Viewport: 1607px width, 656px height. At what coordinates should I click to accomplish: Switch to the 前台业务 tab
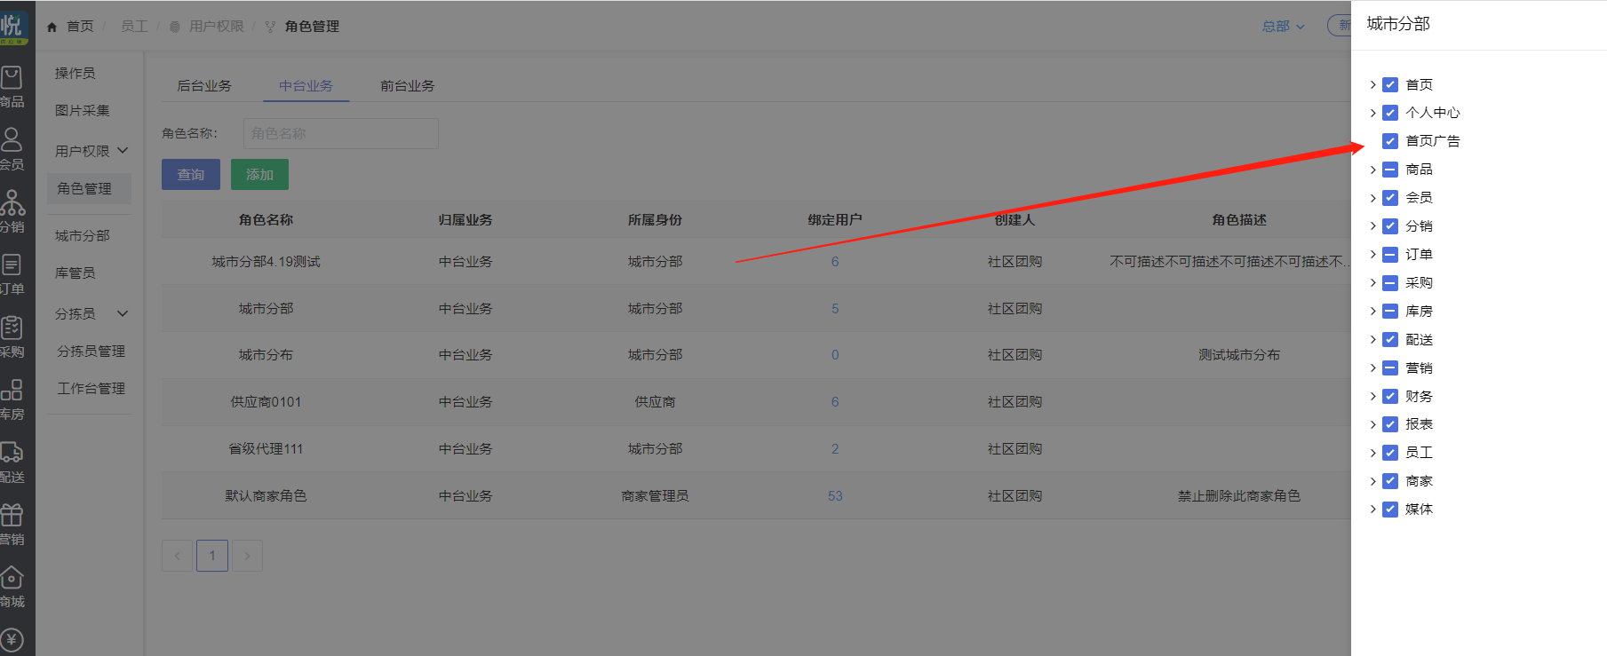[x=408, y=86]
